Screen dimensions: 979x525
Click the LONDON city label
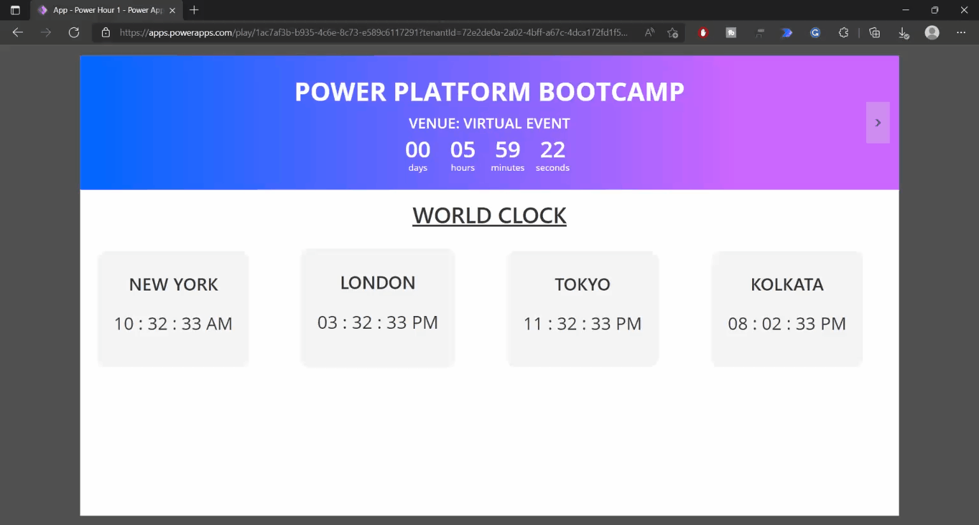[x=378, y=283]
